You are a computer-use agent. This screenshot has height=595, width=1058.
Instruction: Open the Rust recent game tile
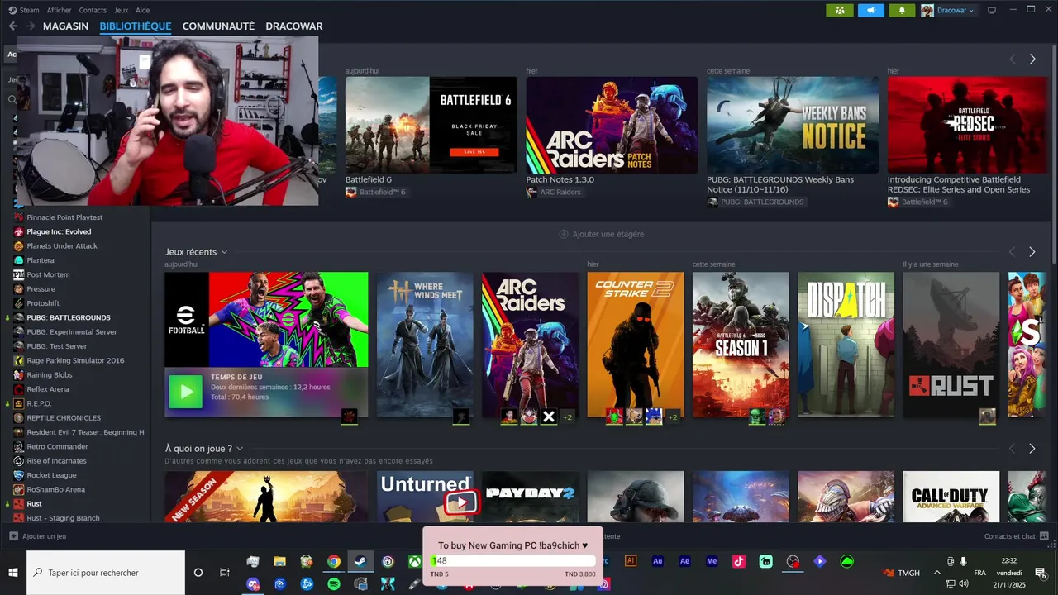point(951,345)
